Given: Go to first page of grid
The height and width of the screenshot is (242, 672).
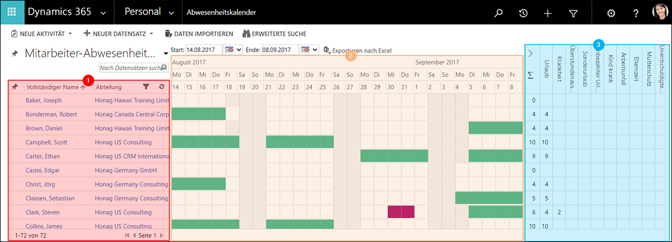Looking at the screenshot, I should pyautogui.click(x=127, y=236).
